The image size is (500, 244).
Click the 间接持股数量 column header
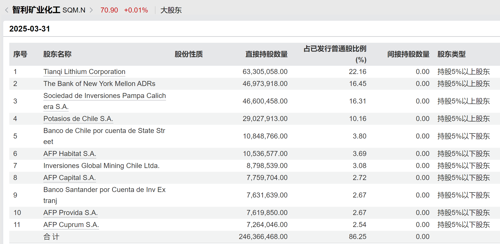click(408, 54)
